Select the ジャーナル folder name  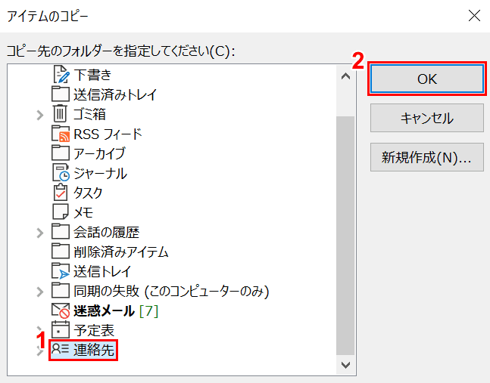click(x=100, y=173)
